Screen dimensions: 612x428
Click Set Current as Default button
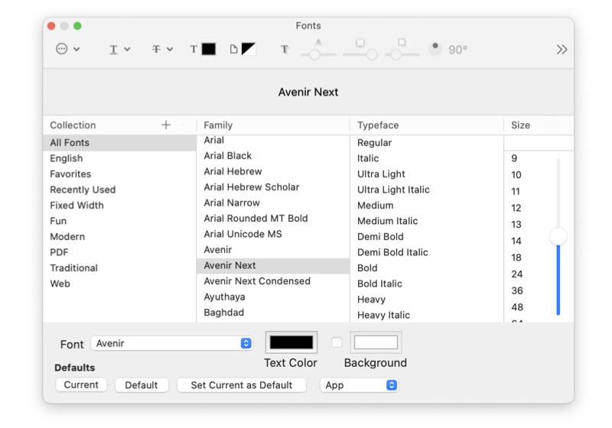click(242, 385)
